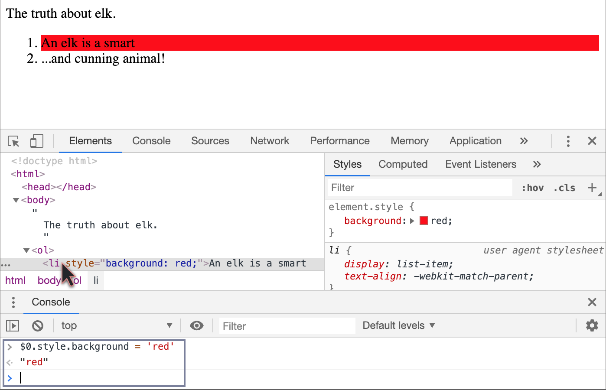The height and width of the screenshot is (390, 606).
Task: Show more DevTools tabs with chevron
Action: [x=524, y=141]
